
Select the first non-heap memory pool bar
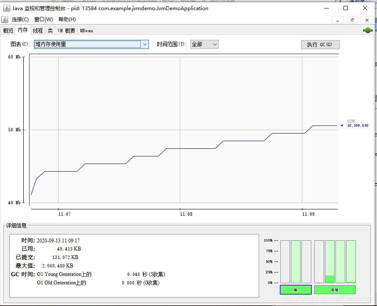coord(319,261)
